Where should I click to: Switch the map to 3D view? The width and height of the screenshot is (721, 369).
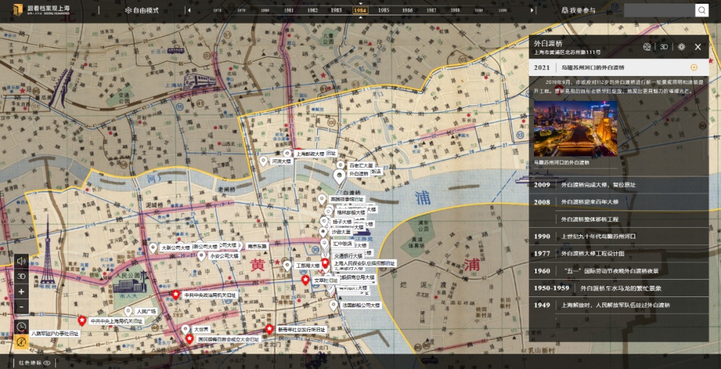pyautogui.click(x=21, y=276)
